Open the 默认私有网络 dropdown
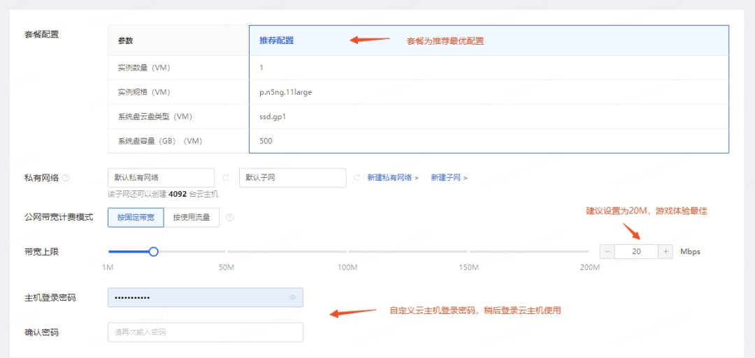Viewport: 755px width, 358px height. tap(161, 178)
